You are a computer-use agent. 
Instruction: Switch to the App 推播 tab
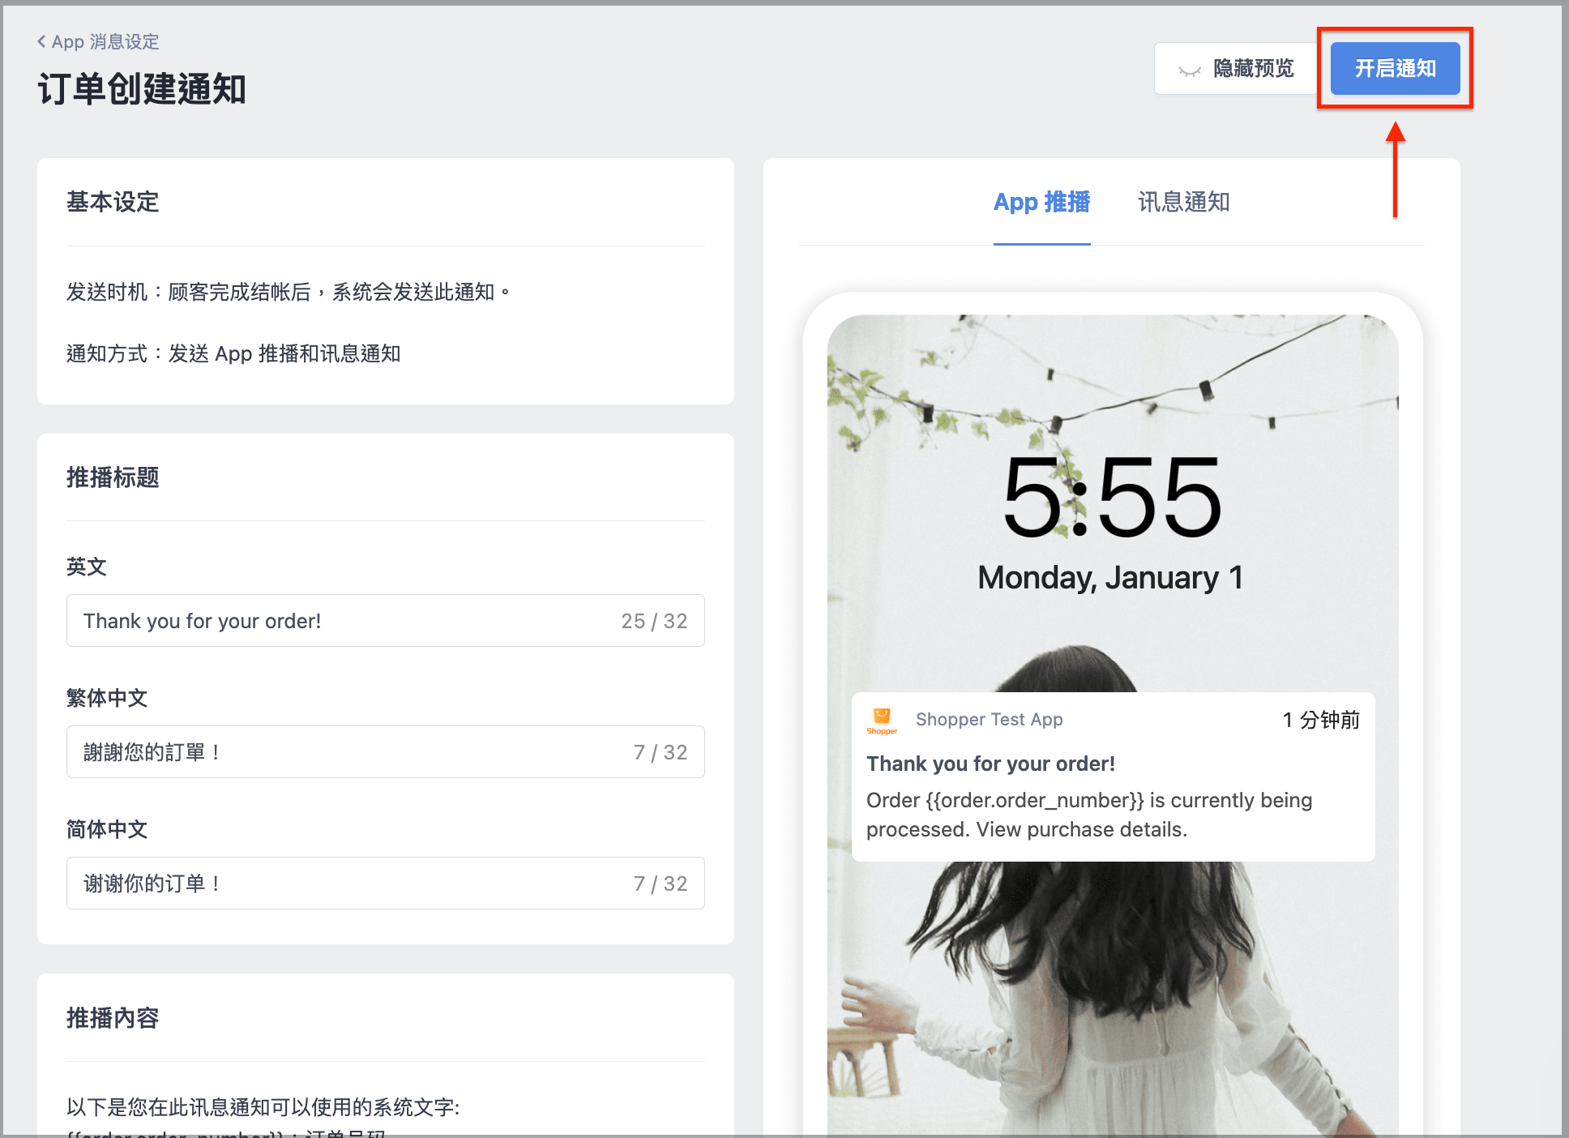pyautogui.click(x=1041, y=202)
